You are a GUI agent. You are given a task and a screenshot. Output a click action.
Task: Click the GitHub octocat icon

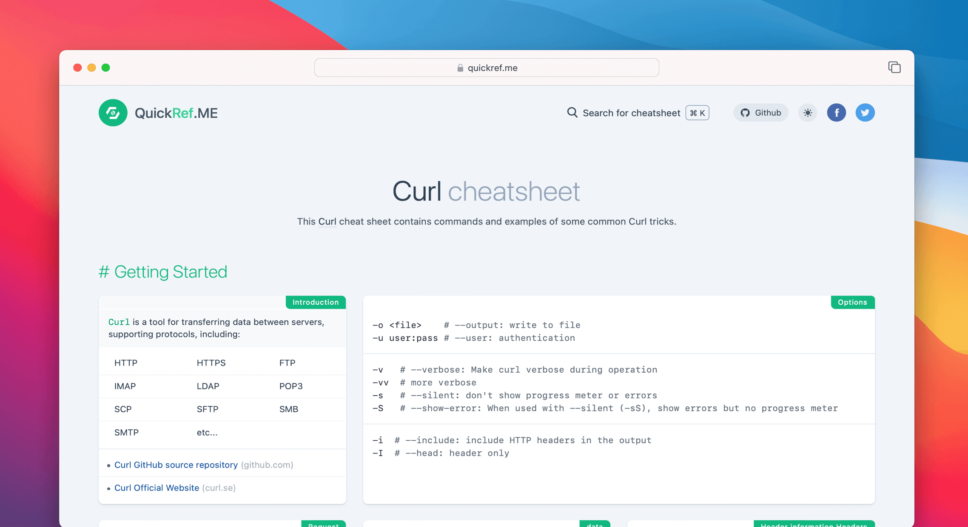tap(745, 113)
